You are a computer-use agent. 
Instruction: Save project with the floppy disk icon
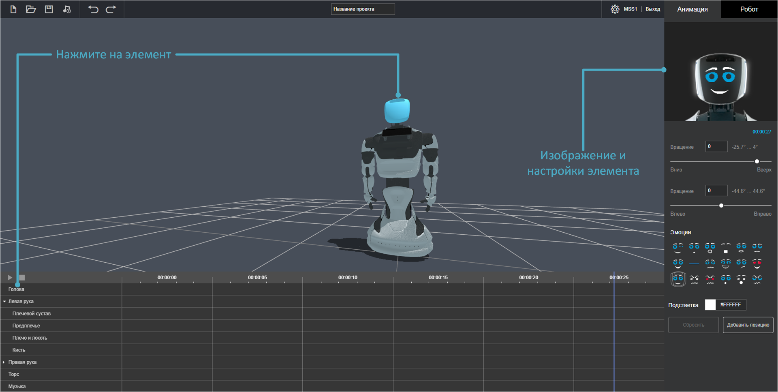coord(49,9)
